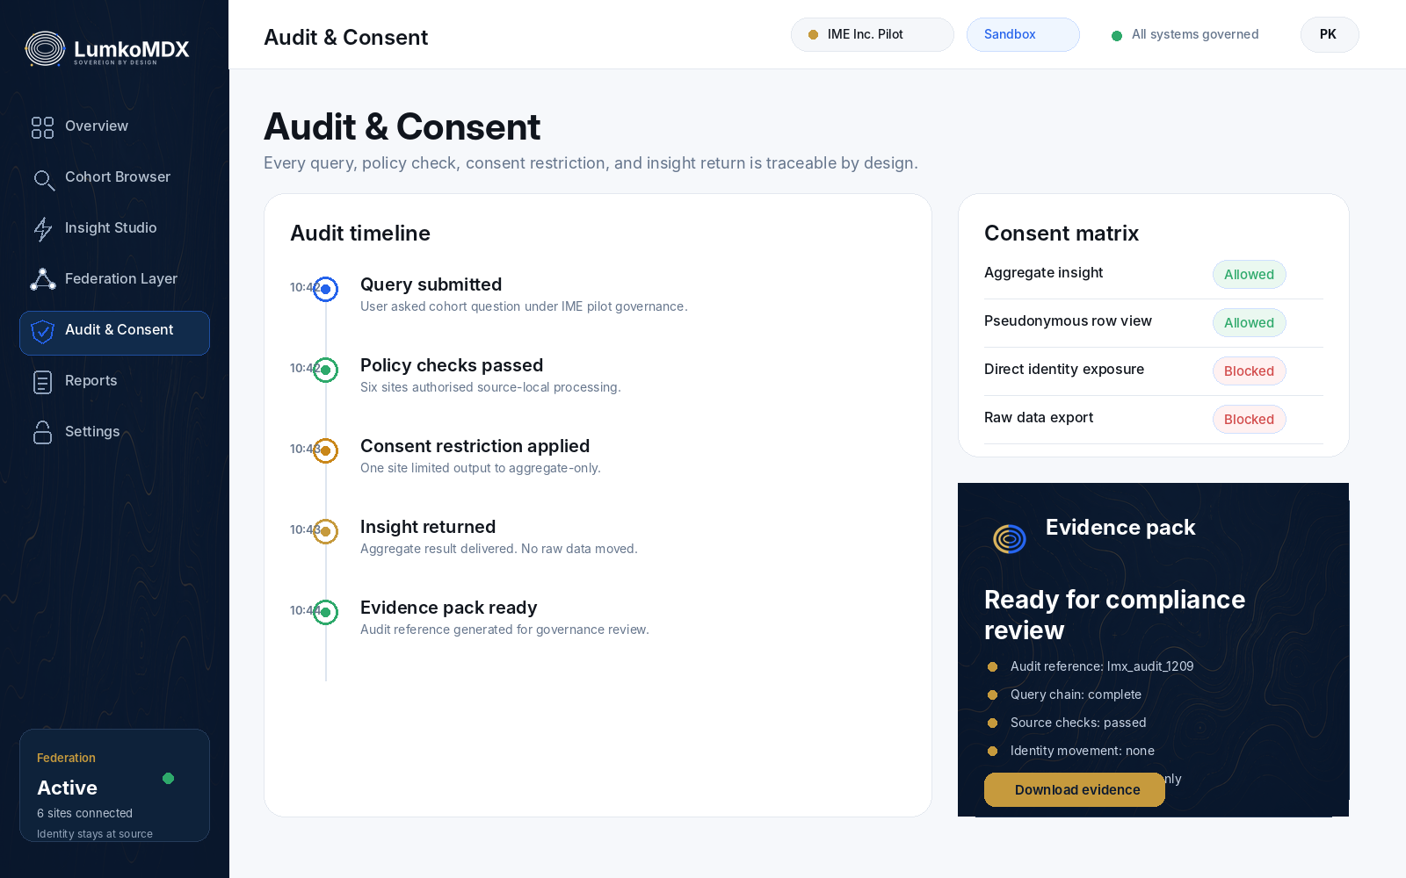Click the 'Insight returned' event title
1406x878 pixels.
pos(428,527)
